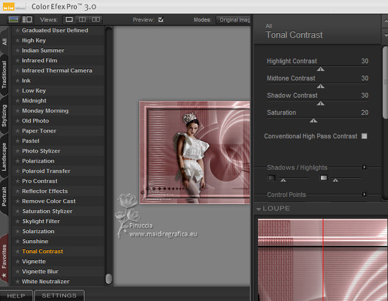Toggle the Preview checkbox

(160, 20)
